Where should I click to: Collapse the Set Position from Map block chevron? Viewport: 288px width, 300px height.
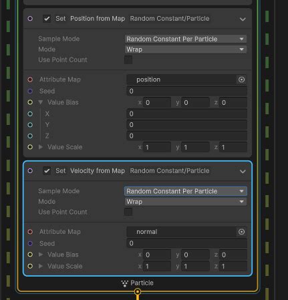click(243, 19)
